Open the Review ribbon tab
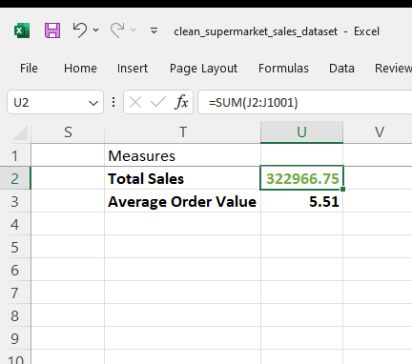412x364 pixels. pos(393,69)
